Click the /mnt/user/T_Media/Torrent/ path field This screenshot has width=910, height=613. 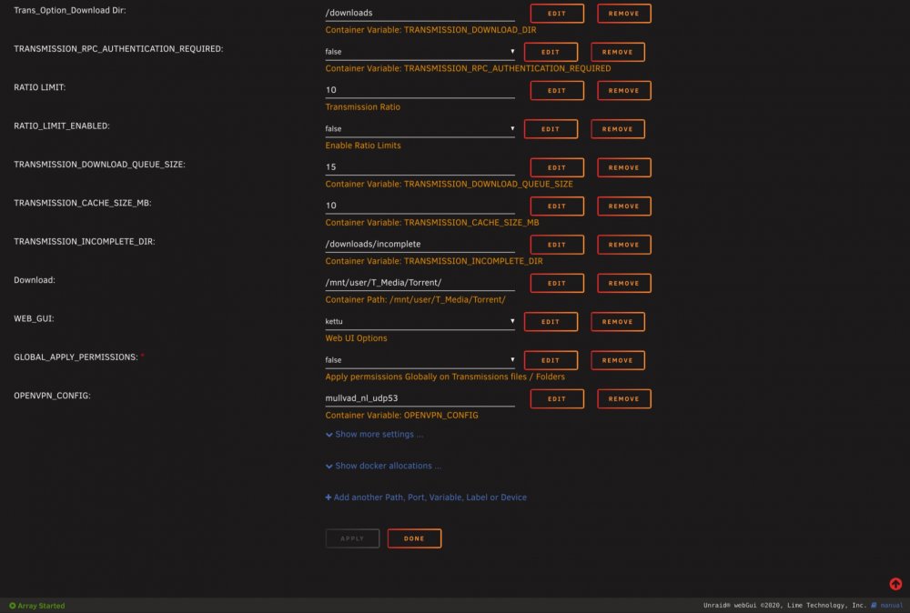coord(420,283)
